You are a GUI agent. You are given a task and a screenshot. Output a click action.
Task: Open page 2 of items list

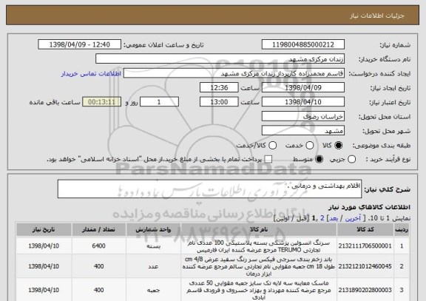point(322,218)
